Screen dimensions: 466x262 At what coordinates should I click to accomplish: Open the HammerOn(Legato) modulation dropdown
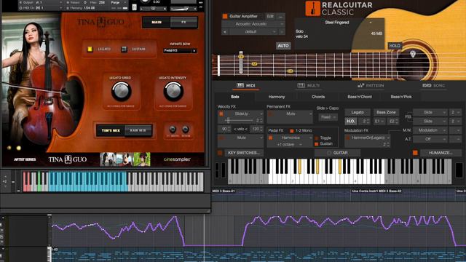(x=371, y=138)
